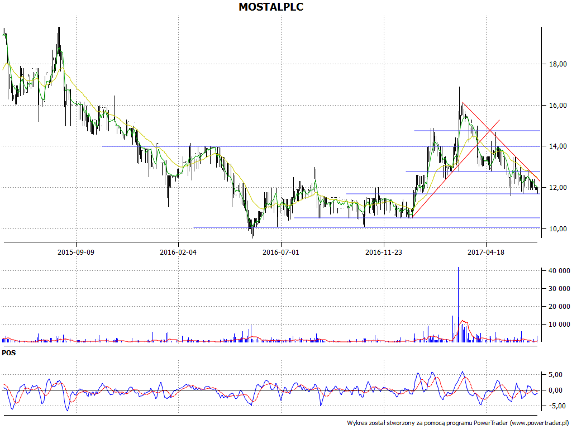Click the MOSTALPLC chart title
Screen dimensions: 572x429
pos(271,7)
